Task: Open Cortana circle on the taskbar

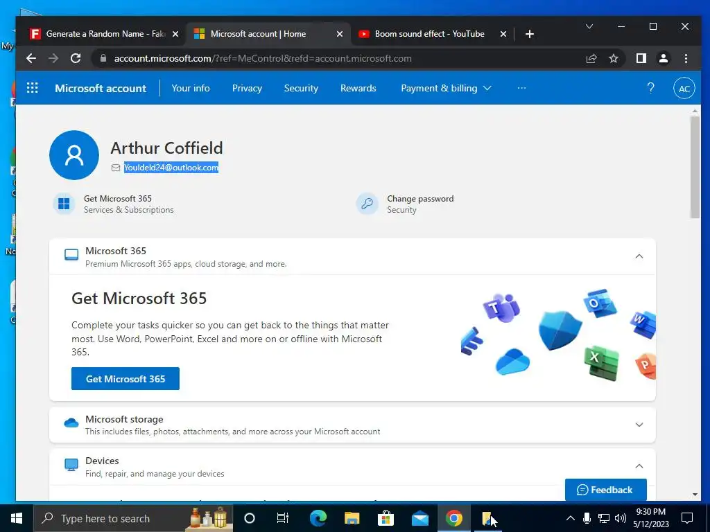Action: [x=250, y=518]
